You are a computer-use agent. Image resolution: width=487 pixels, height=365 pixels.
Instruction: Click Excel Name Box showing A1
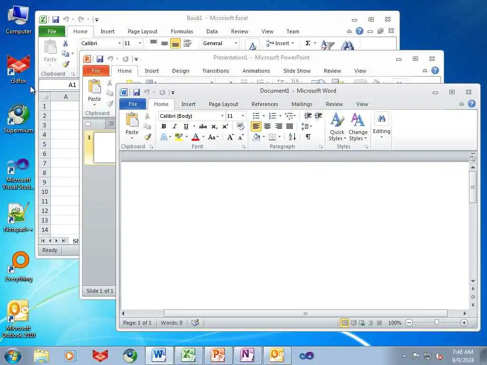point(59,85)
